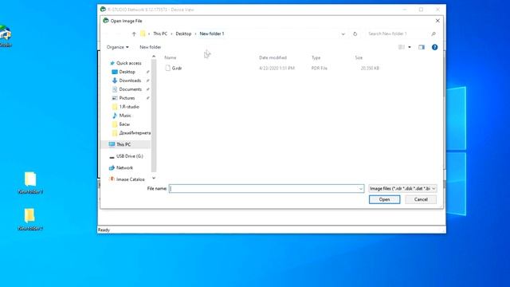Image resolution: width=510 pixels, height=287 pixels.
Task: Sort files by the Size column
Action: (359, 57)
